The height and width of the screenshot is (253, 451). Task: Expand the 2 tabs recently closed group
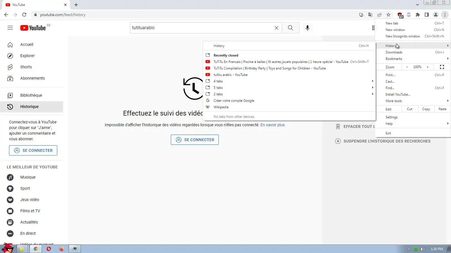coord(289,94)
